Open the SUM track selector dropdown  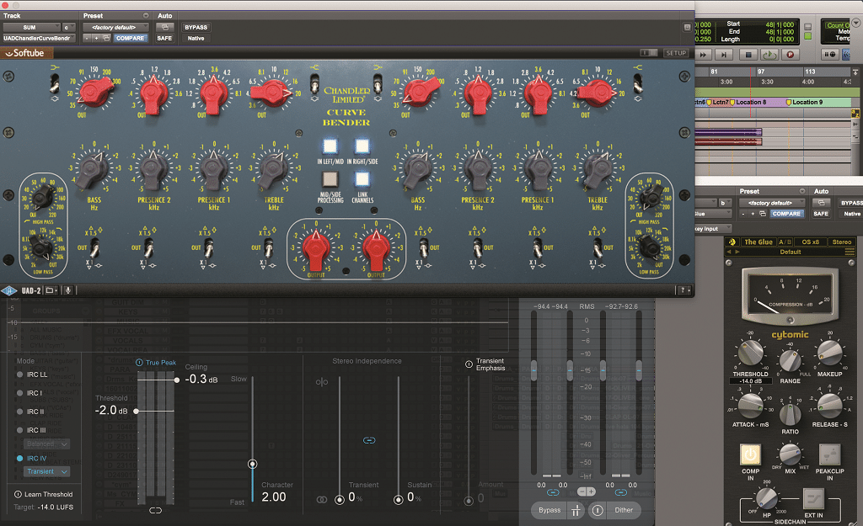(x=32, y=28)
